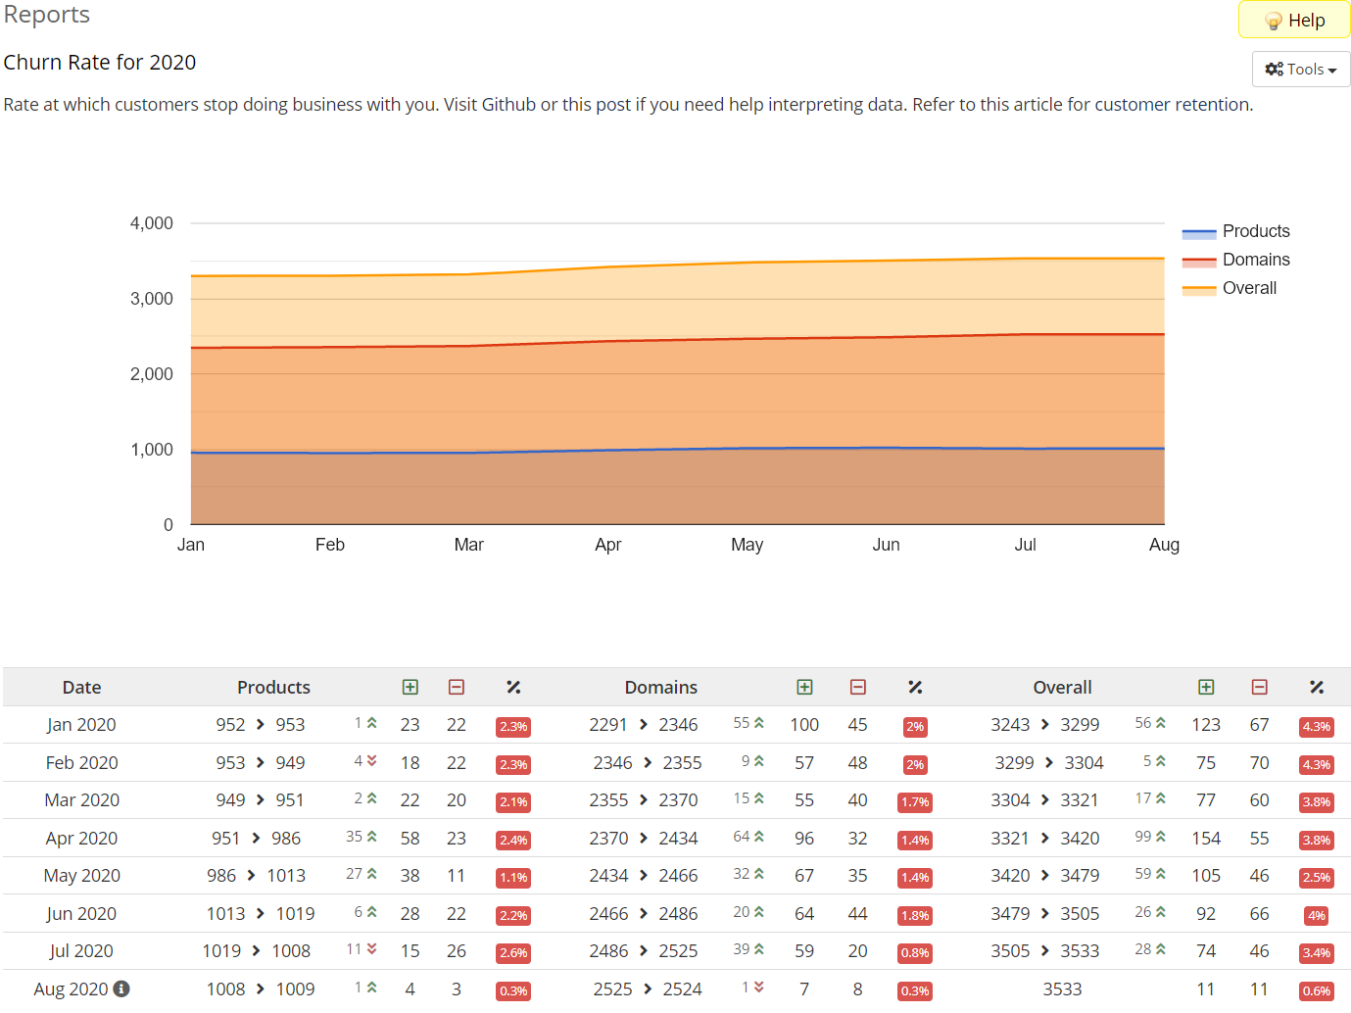Click the up arrow beside Jan Products change 1
This screenshot has height=1013, width=1351.
click(x=372, y=723)
